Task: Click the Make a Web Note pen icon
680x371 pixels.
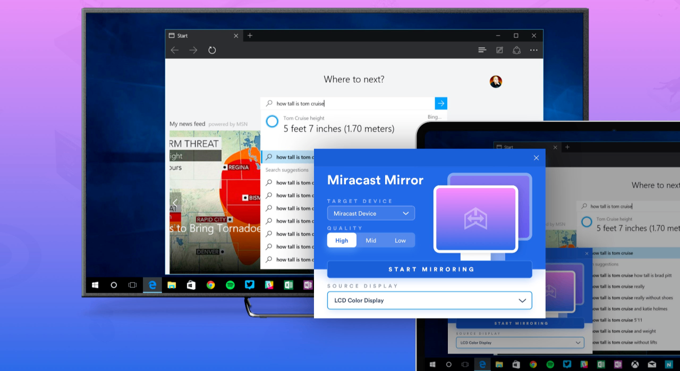Action: tap(499, 50)
